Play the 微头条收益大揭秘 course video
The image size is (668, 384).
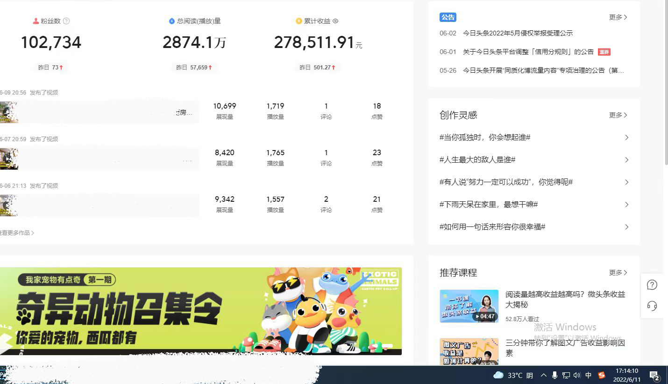(x=469, y=306)
